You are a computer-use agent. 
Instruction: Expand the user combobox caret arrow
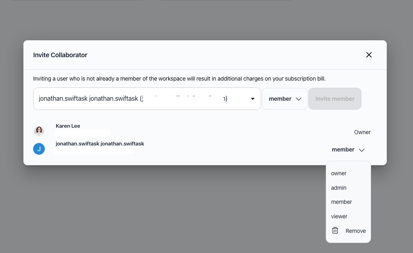(x=253, y=99)
